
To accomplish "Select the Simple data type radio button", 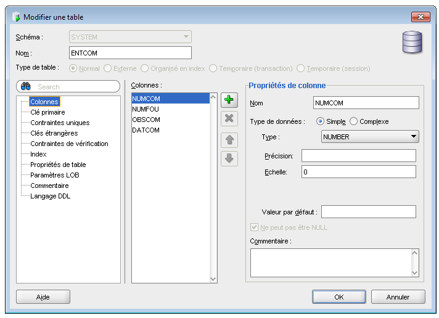I will (321, 121).
